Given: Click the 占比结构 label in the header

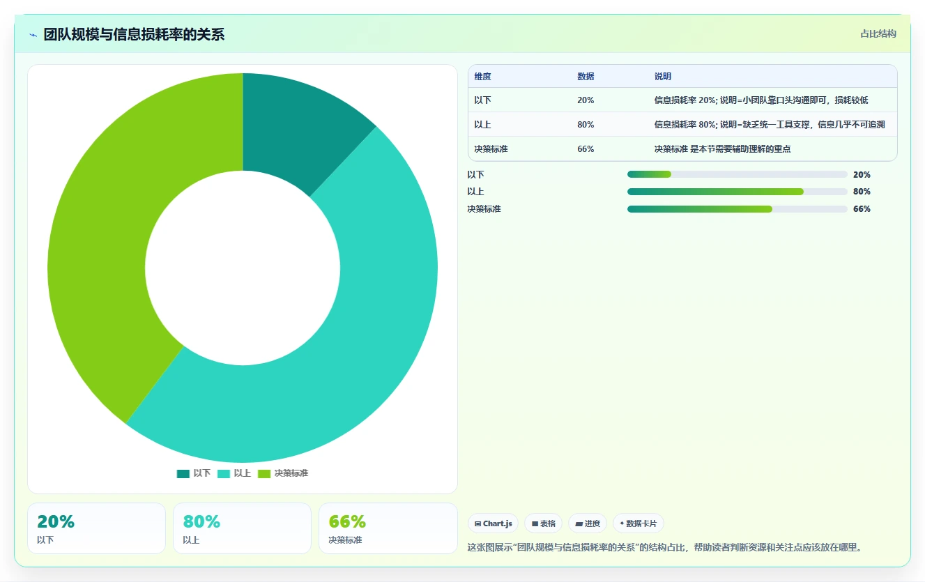Looking at the screenshot, I should tap(878, 34).
